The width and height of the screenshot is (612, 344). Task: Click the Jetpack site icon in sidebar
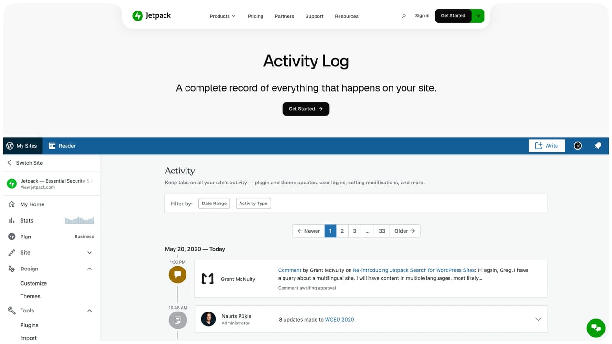click(11, 183)
